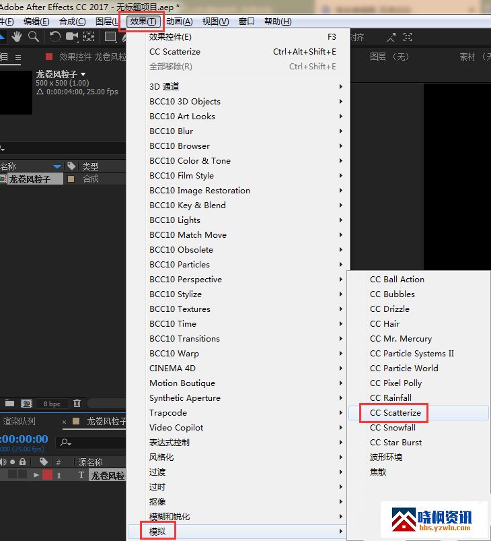Open the 龙卷风粒子 composition name dropdown arrow

coord(83,74)
